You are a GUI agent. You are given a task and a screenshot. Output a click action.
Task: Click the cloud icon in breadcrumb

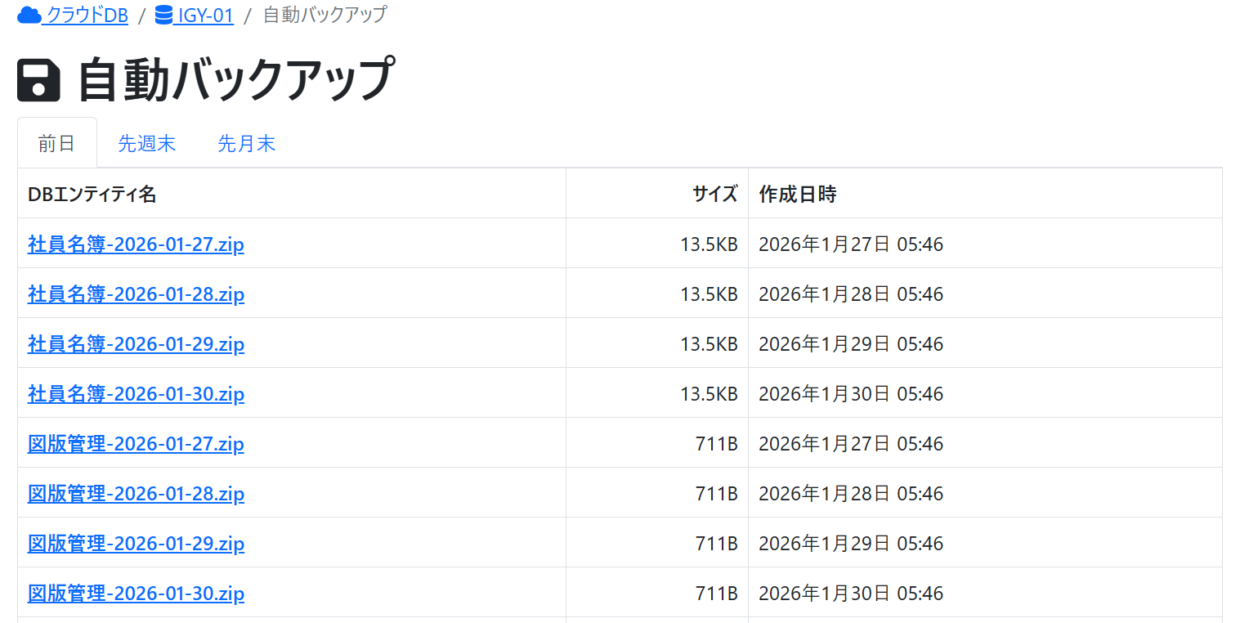pyautogui.click(x=29, y=15)
